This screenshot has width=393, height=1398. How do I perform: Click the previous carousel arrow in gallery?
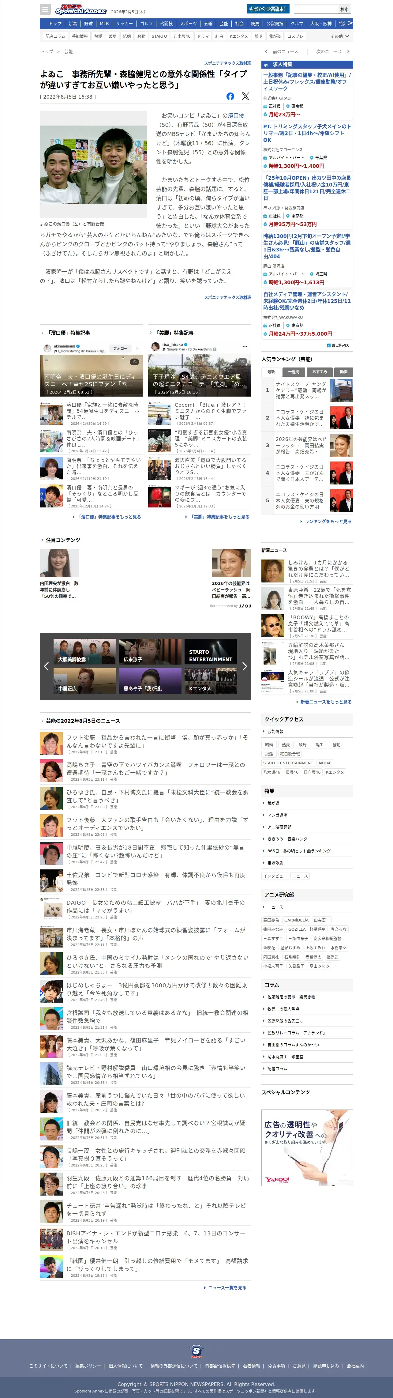point(46,666)
